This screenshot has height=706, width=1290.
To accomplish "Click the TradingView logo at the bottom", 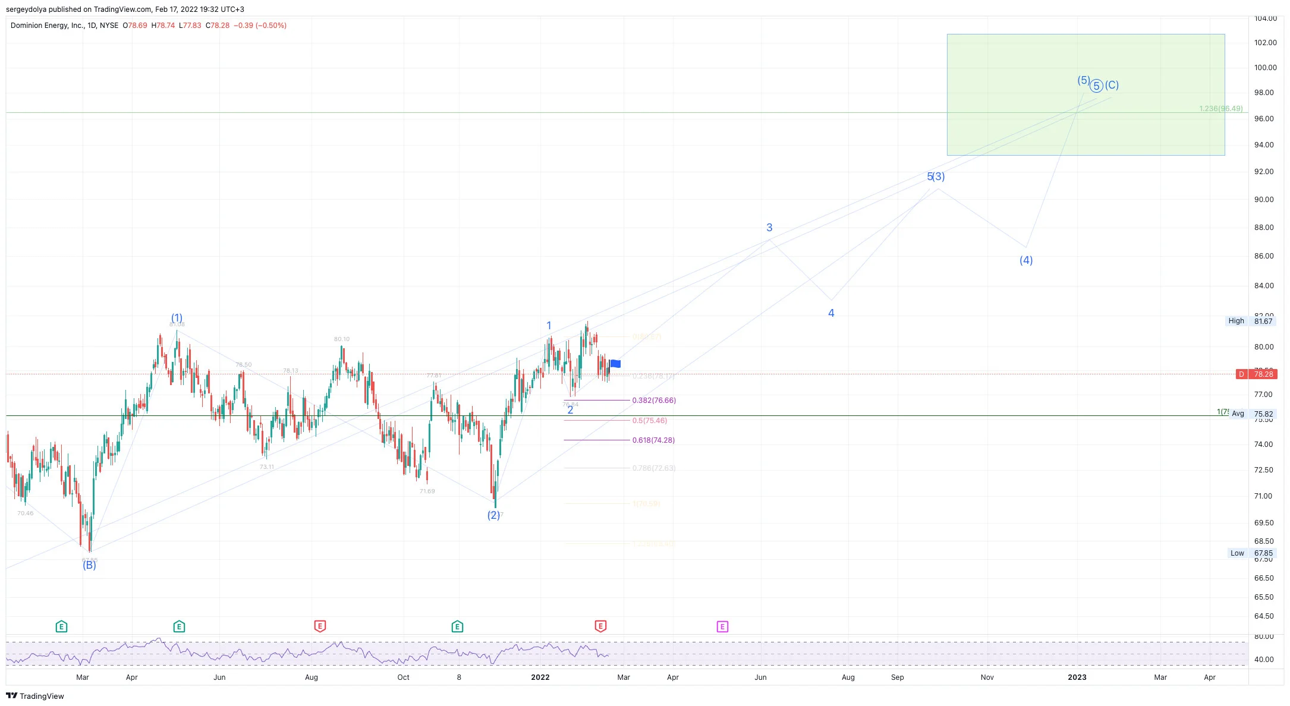I will click(x=35, y=696).
